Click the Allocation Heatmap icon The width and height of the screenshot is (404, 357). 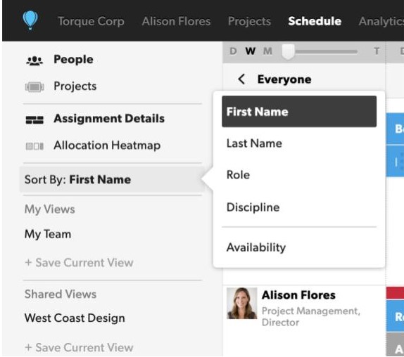point(34,146)
